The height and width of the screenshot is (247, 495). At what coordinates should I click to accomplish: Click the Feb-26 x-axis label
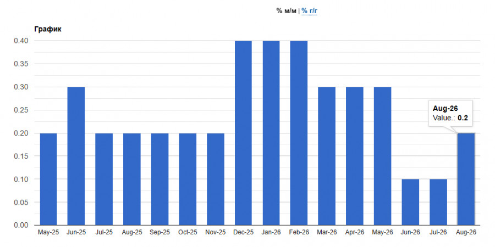pyautogui.click(x=299, y=233)
